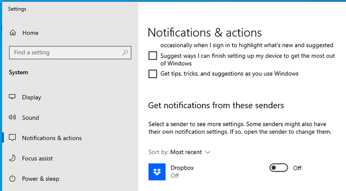Click the chevron arrow beside Most recent
346x191 pixels.
pos(208,152)
